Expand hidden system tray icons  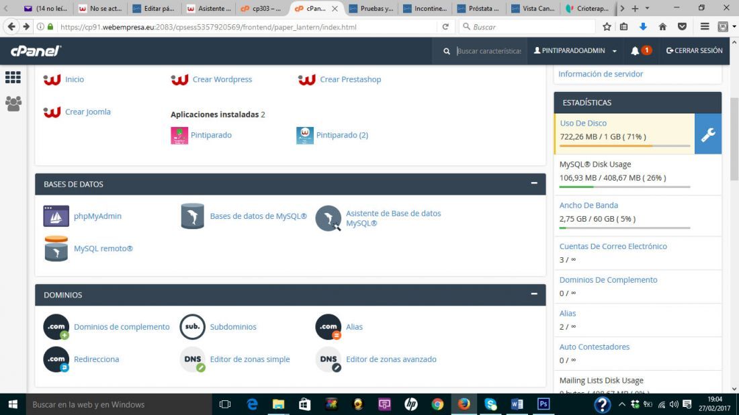[621, 404]
